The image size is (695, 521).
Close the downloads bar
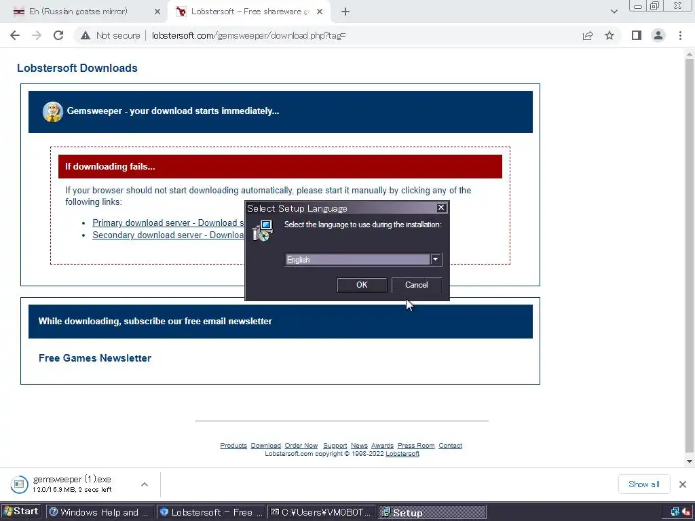pos(683,484)
